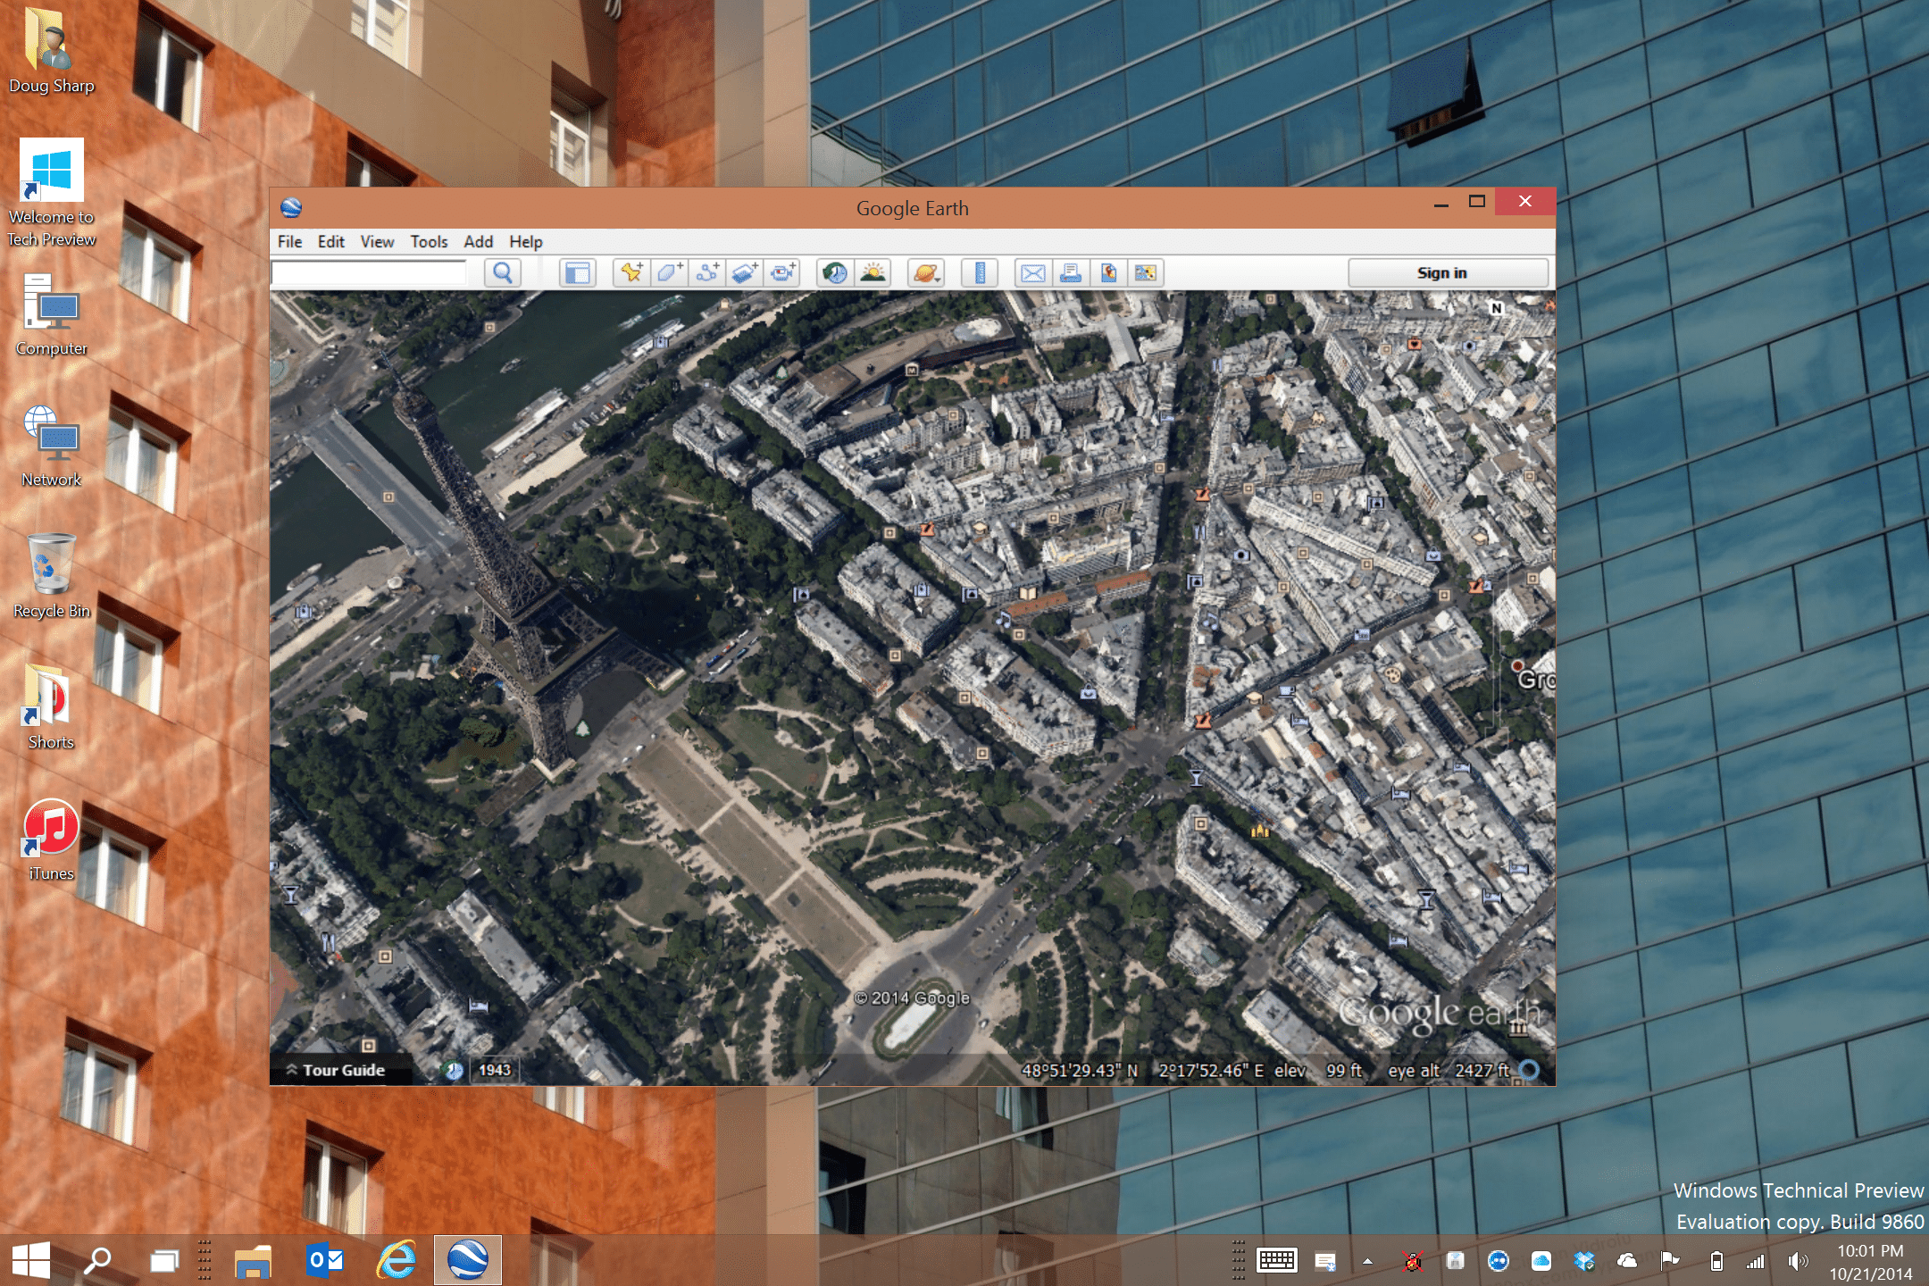Image resolution: width=1929 pixels, height=1286 pixels.
Task: Start the Record a Tour camera tool
Action: pos(782,272)
